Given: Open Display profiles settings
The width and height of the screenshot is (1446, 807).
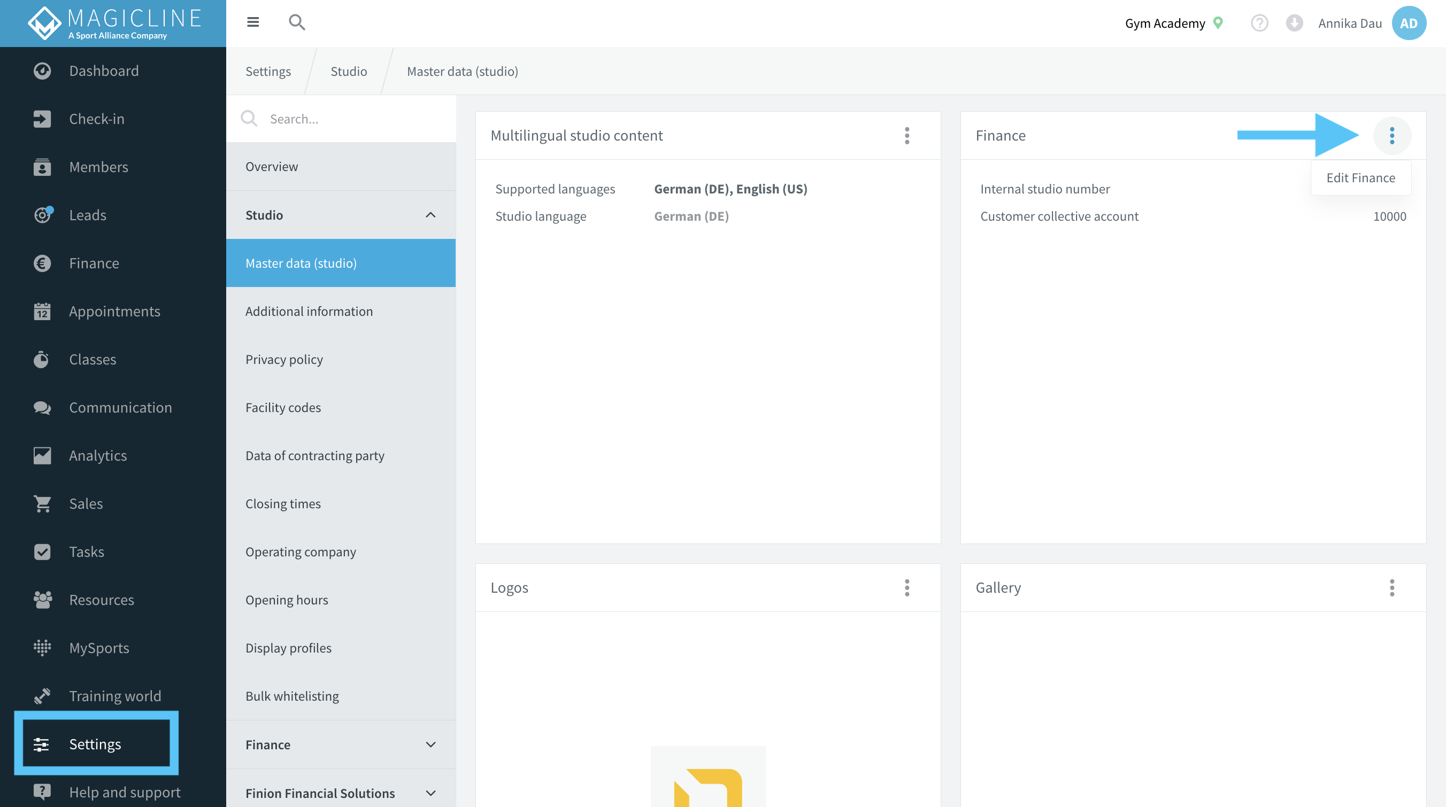Looking at the screenshot, I should pos(341,648).
